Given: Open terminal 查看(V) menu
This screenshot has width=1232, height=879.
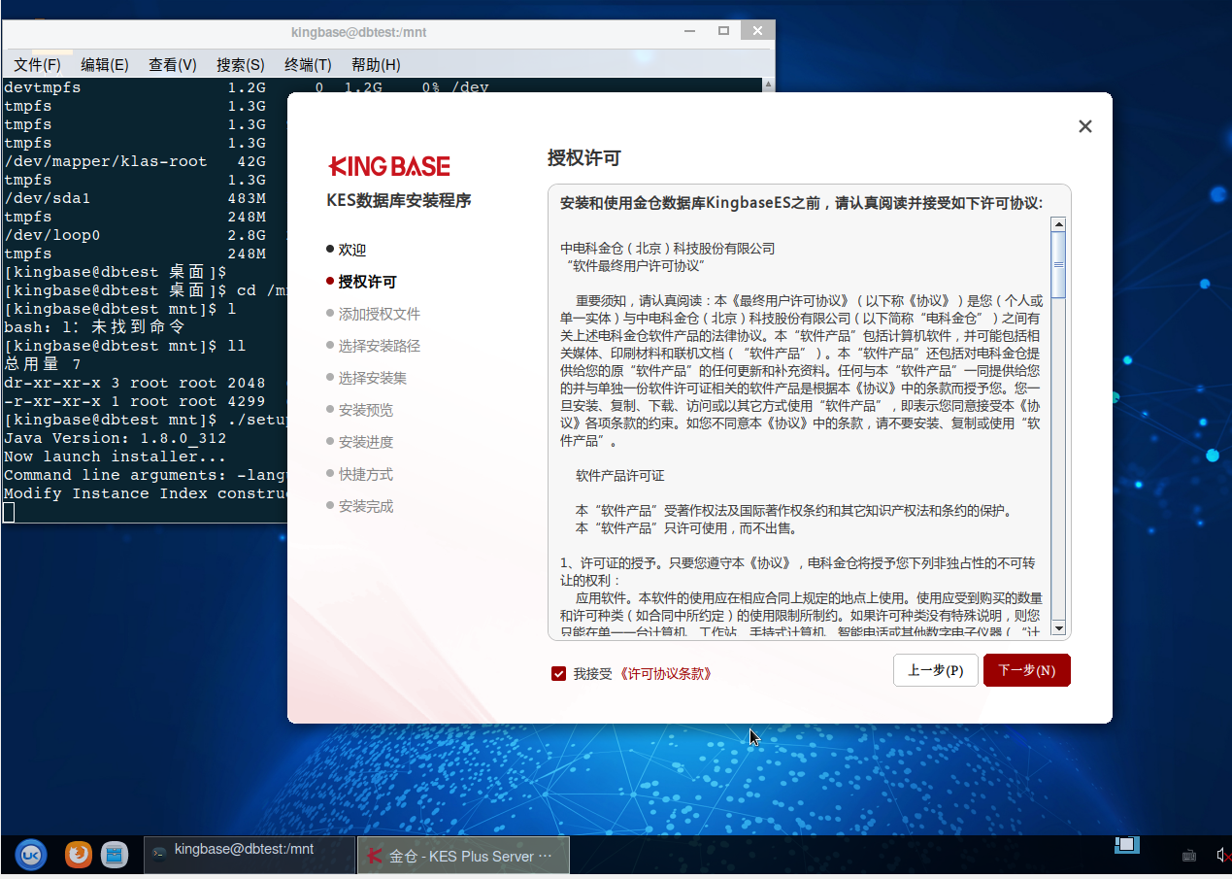Looking at the screenshot, I should click(x=173, y=65).
